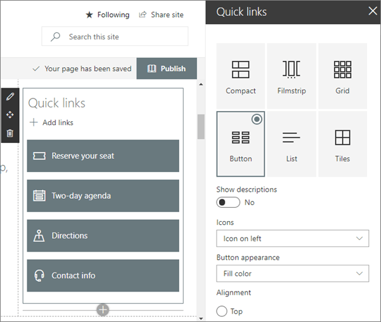
Task: Open the Two-day agenda link
Action: tap(103, 196)
